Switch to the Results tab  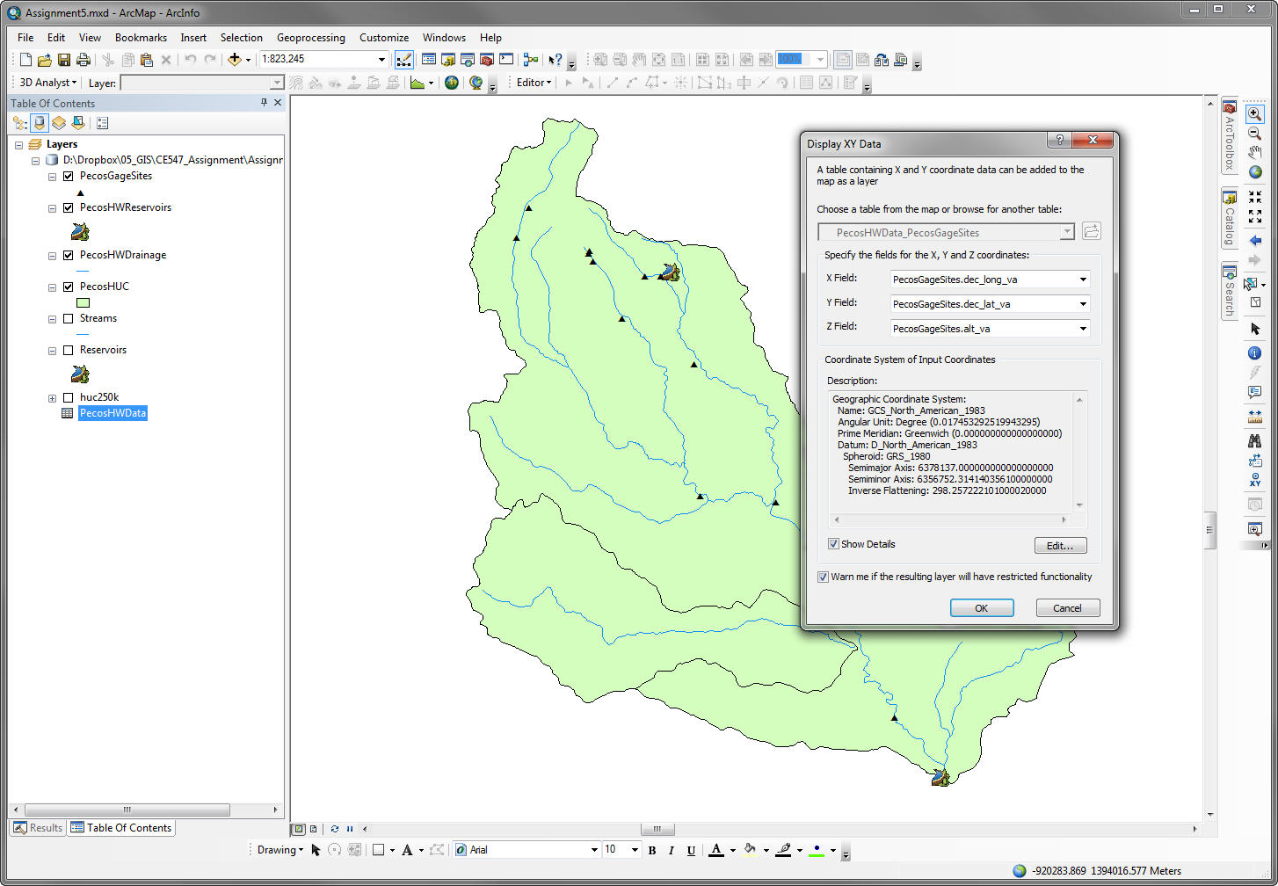(x=38, y=828)
